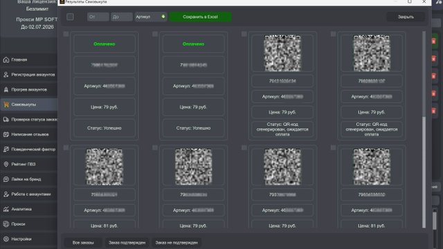The image size is (443, 249).
Task: Click the results list vertical scrollbar
Action: click(x=424, y=129)
